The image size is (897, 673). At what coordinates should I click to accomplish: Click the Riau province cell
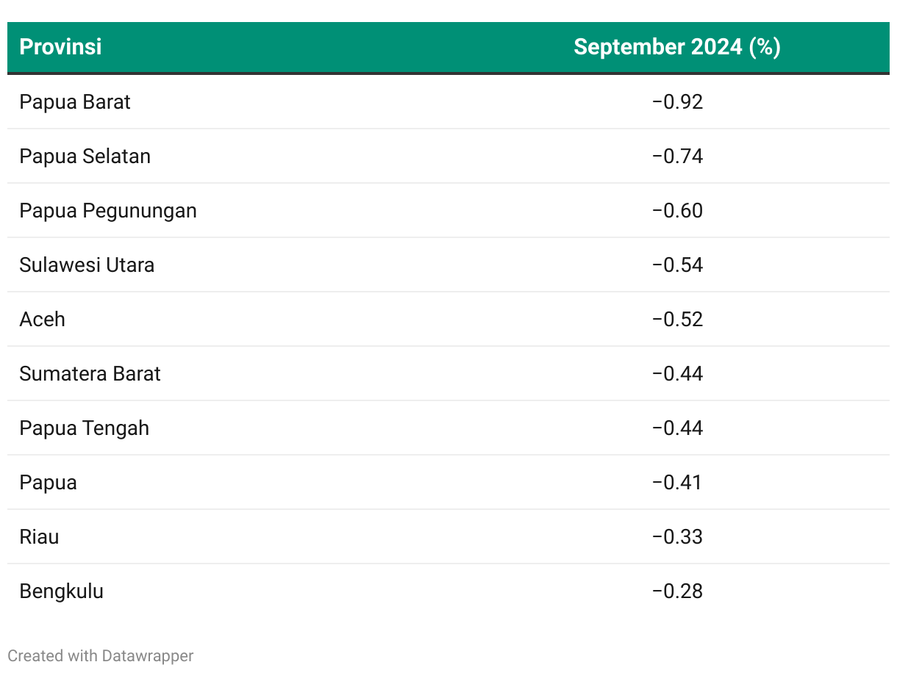pyautogui.click(x=39, y=536)
